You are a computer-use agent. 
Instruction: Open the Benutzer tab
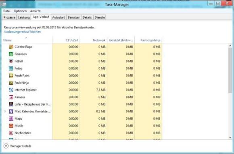point(74,17)
